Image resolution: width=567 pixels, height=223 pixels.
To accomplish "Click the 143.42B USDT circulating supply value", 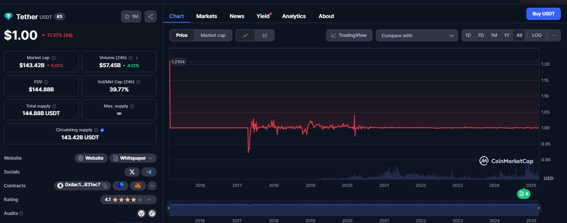I will tap(80, 137).
